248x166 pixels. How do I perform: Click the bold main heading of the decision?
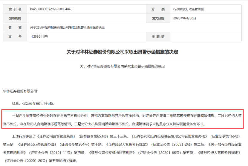tap(122, 52)
